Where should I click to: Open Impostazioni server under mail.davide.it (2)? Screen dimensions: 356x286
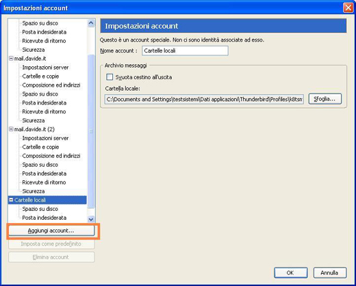point(45,138)
